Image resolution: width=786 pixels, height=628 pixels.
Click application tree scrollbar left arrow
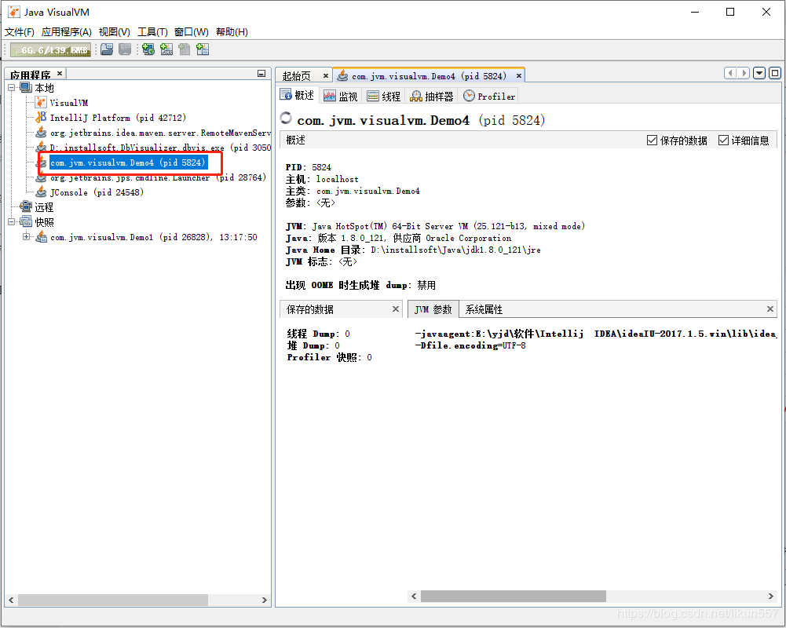[x=11, y=600]
